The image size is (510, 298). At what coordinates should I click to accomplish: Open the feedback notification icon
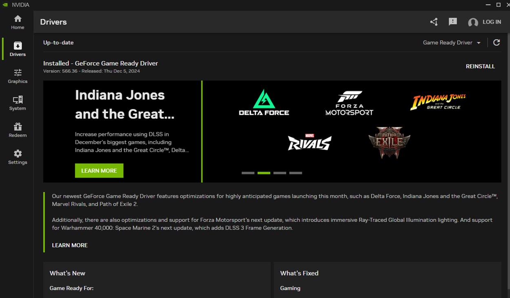coord(452,22)
